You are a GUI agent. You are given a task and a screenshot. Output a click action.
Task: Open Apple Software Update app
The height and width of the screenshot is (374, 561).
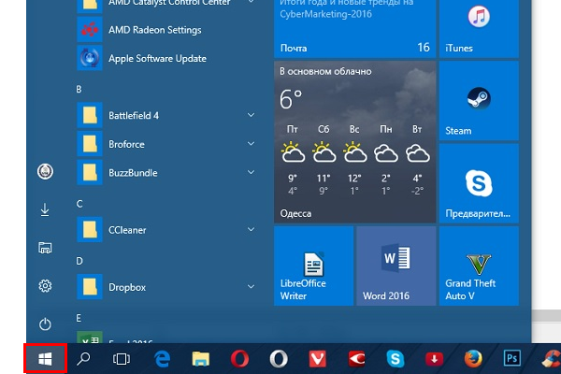pyautogui.click(x=166, y=58)
